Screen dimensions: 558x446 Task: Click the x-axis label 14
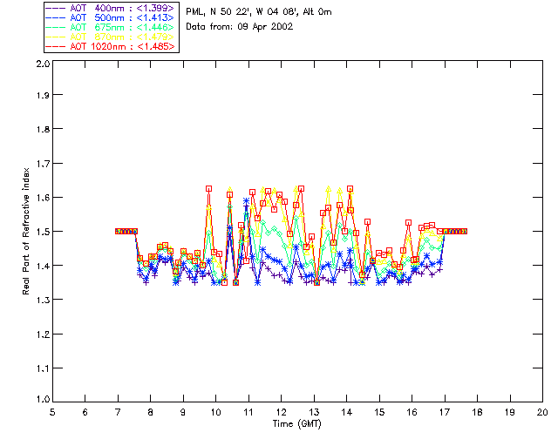coord(347,412)
